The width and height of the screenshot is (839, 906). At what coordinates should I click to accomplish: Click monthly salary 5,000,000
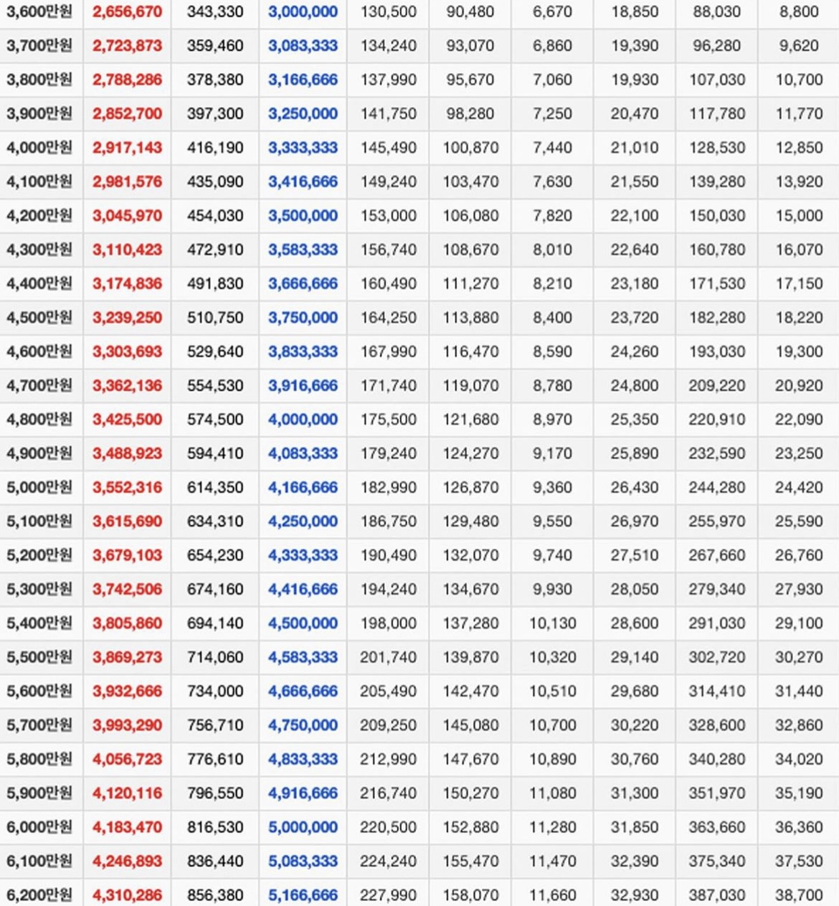point(303,827)
